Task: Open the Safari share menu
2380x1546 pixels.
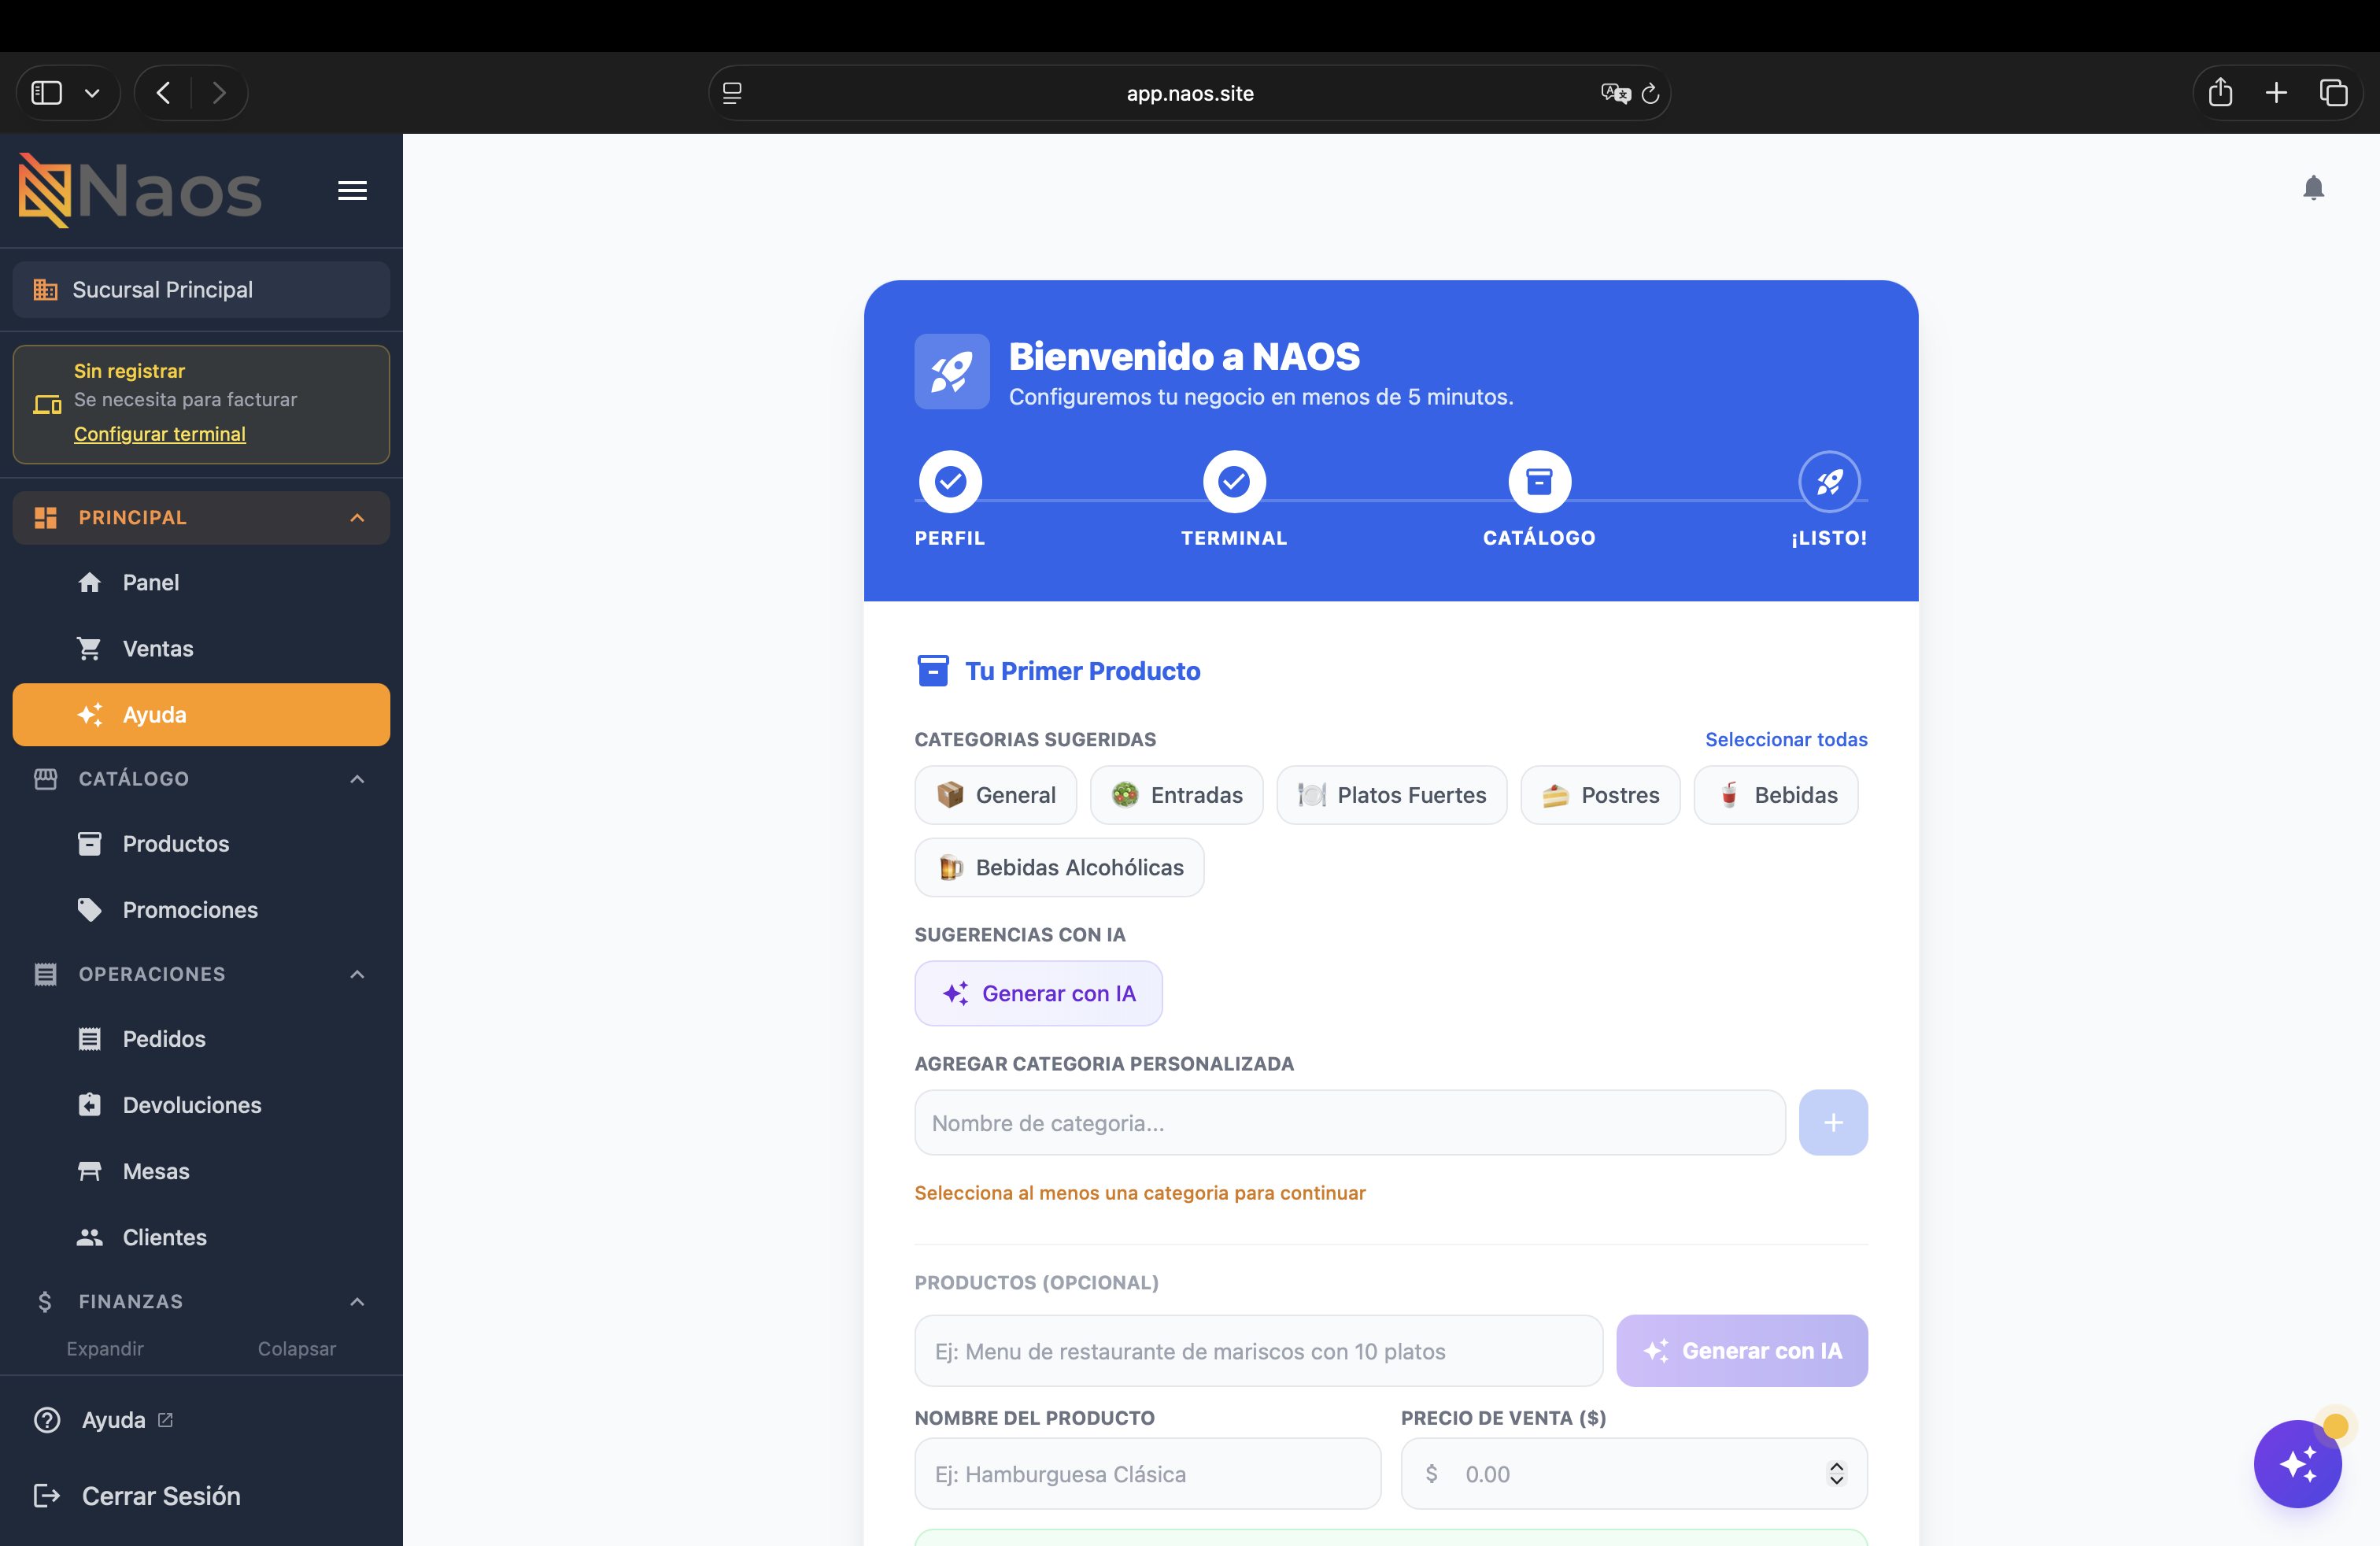Action: (2220, 92)
